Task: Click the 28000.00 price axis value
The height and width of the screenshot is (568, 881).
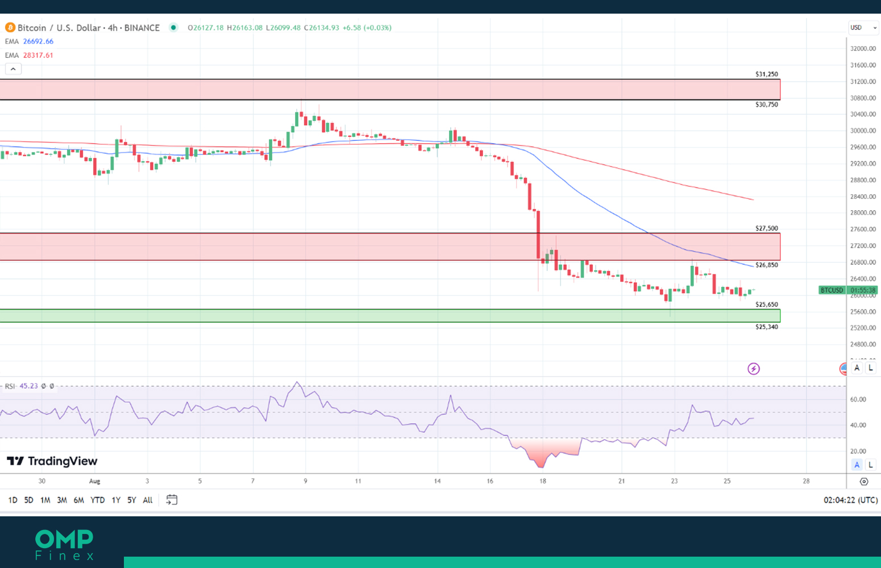Action: [863, 213]
